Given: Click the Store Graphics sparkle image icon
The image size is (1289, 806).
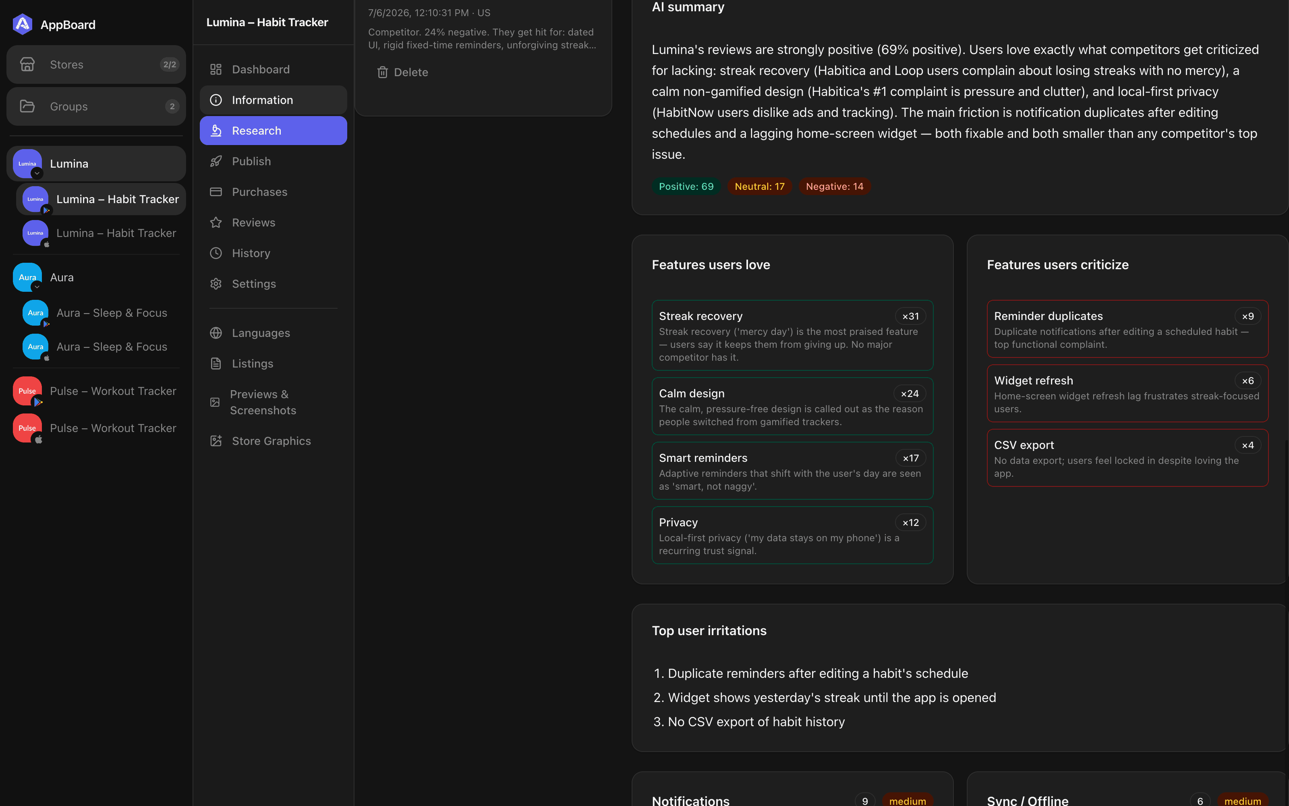Looking at the screenshot, I should [216, 441].
